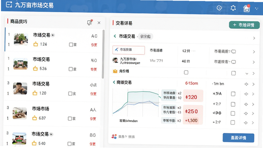This screenshot has height=148, width=263.
Task: Click the green + 市场详情 button
Action: coord(244,25)
